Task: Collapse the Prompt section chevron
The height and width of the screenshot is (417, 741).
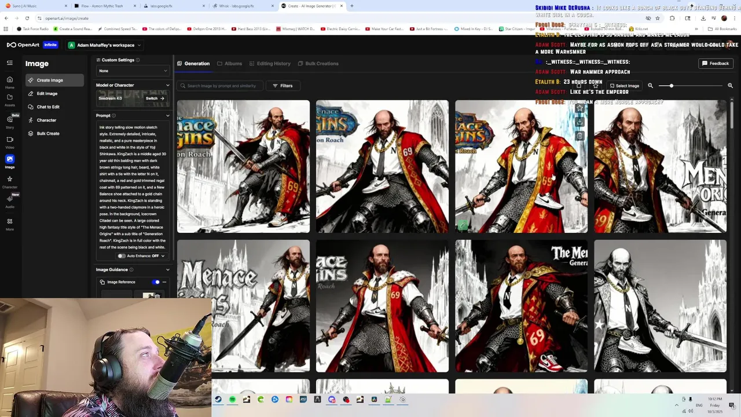Action: pyautogui.click(x=168, y=116)
